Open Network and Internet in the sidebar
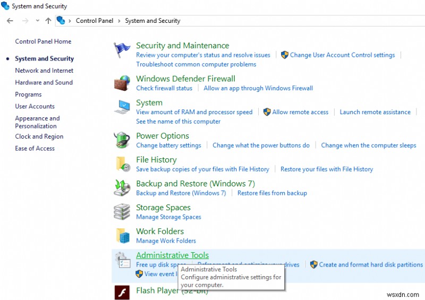This screenshot has height=300, width=425. (44, 71)
